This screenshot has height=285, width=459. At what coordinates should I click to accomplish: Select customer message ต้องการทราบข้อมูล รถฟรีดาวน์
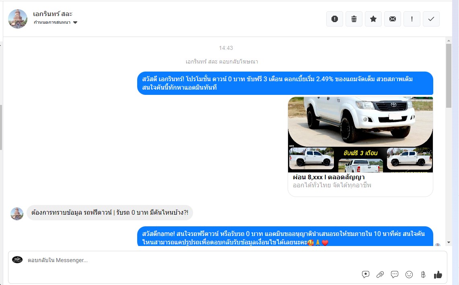[110, 213]
